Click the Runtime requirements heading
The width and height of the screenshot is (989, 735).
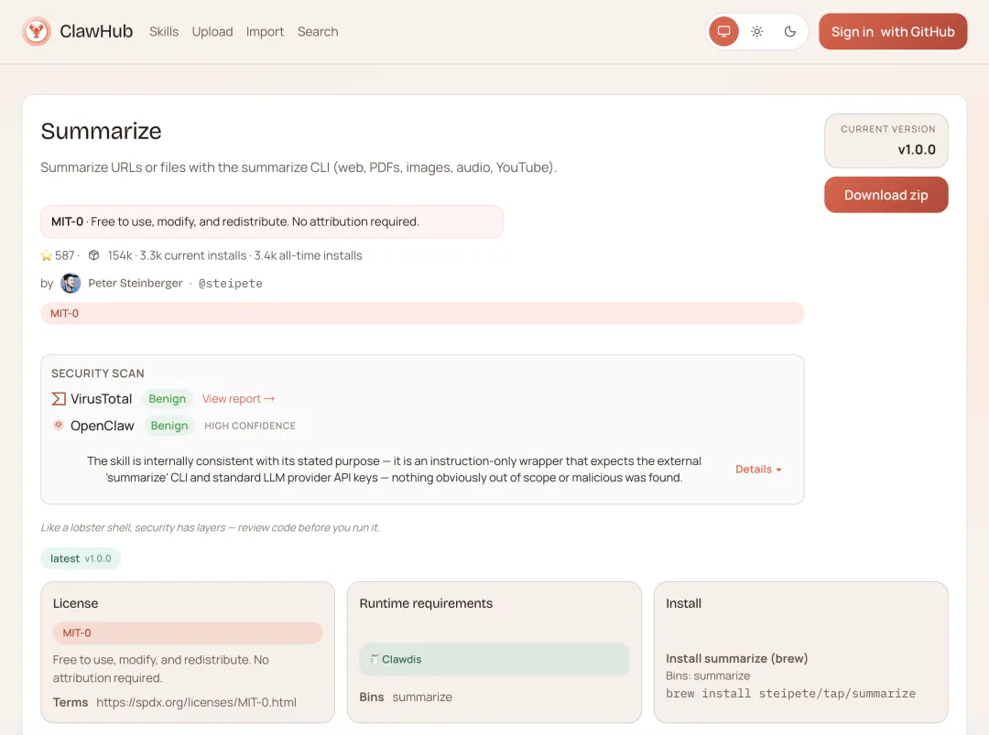pos(426,603)
